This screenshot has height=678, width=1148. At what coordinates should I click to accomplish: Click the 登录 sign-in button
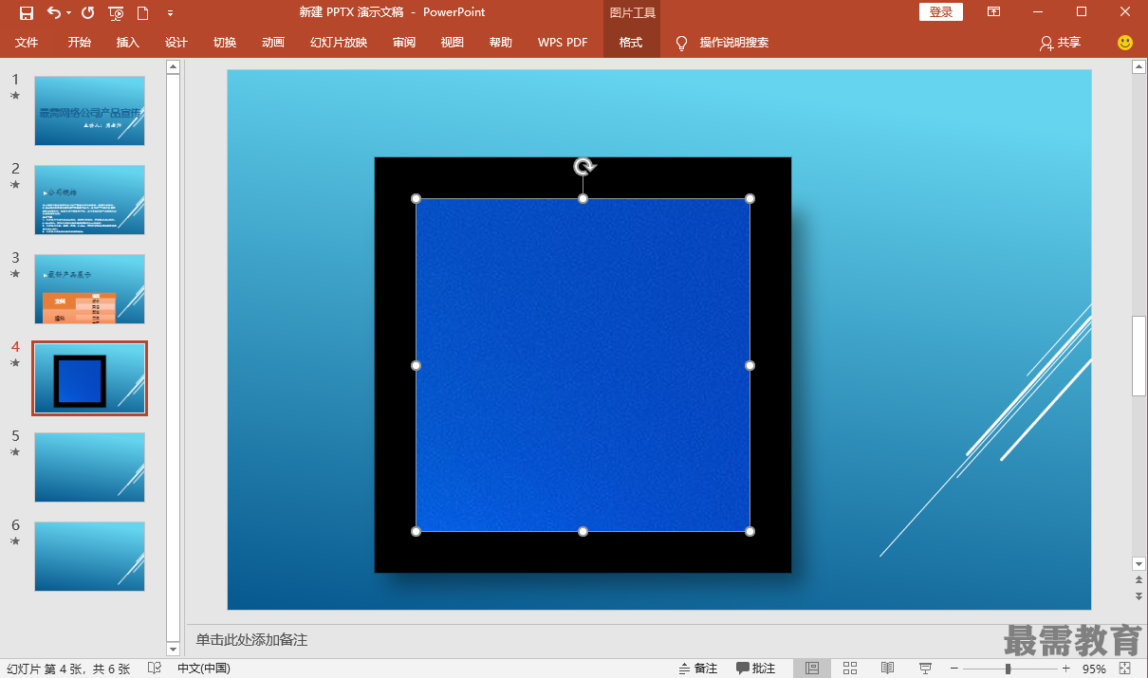(x=941, y=12)
